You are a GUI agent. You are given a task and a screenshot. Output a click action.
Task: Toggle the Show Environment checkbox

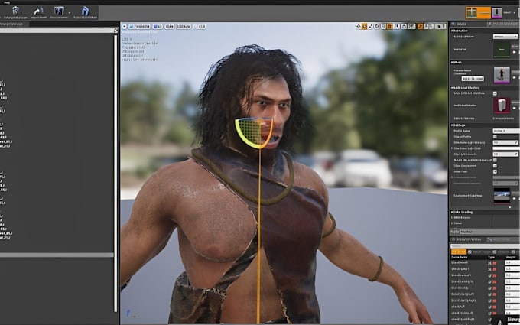click(x=495, y=166)
